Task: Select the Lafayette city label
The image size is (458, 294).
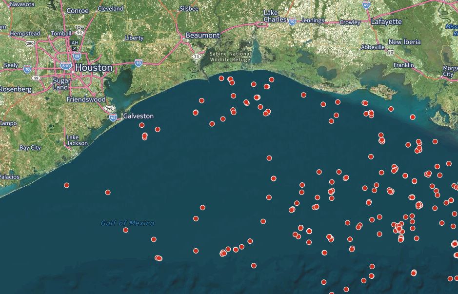Action: click(x=386, y=21)
